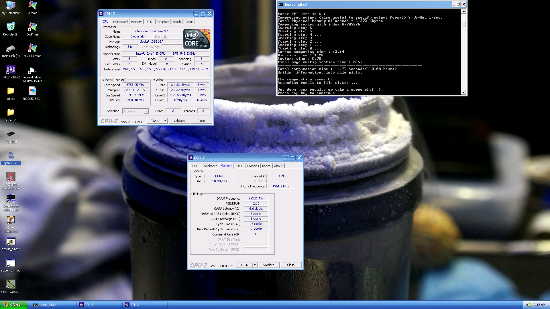The image size is (550, 309).
Task: Click console scrollbar up arrow
Action: 464,11
